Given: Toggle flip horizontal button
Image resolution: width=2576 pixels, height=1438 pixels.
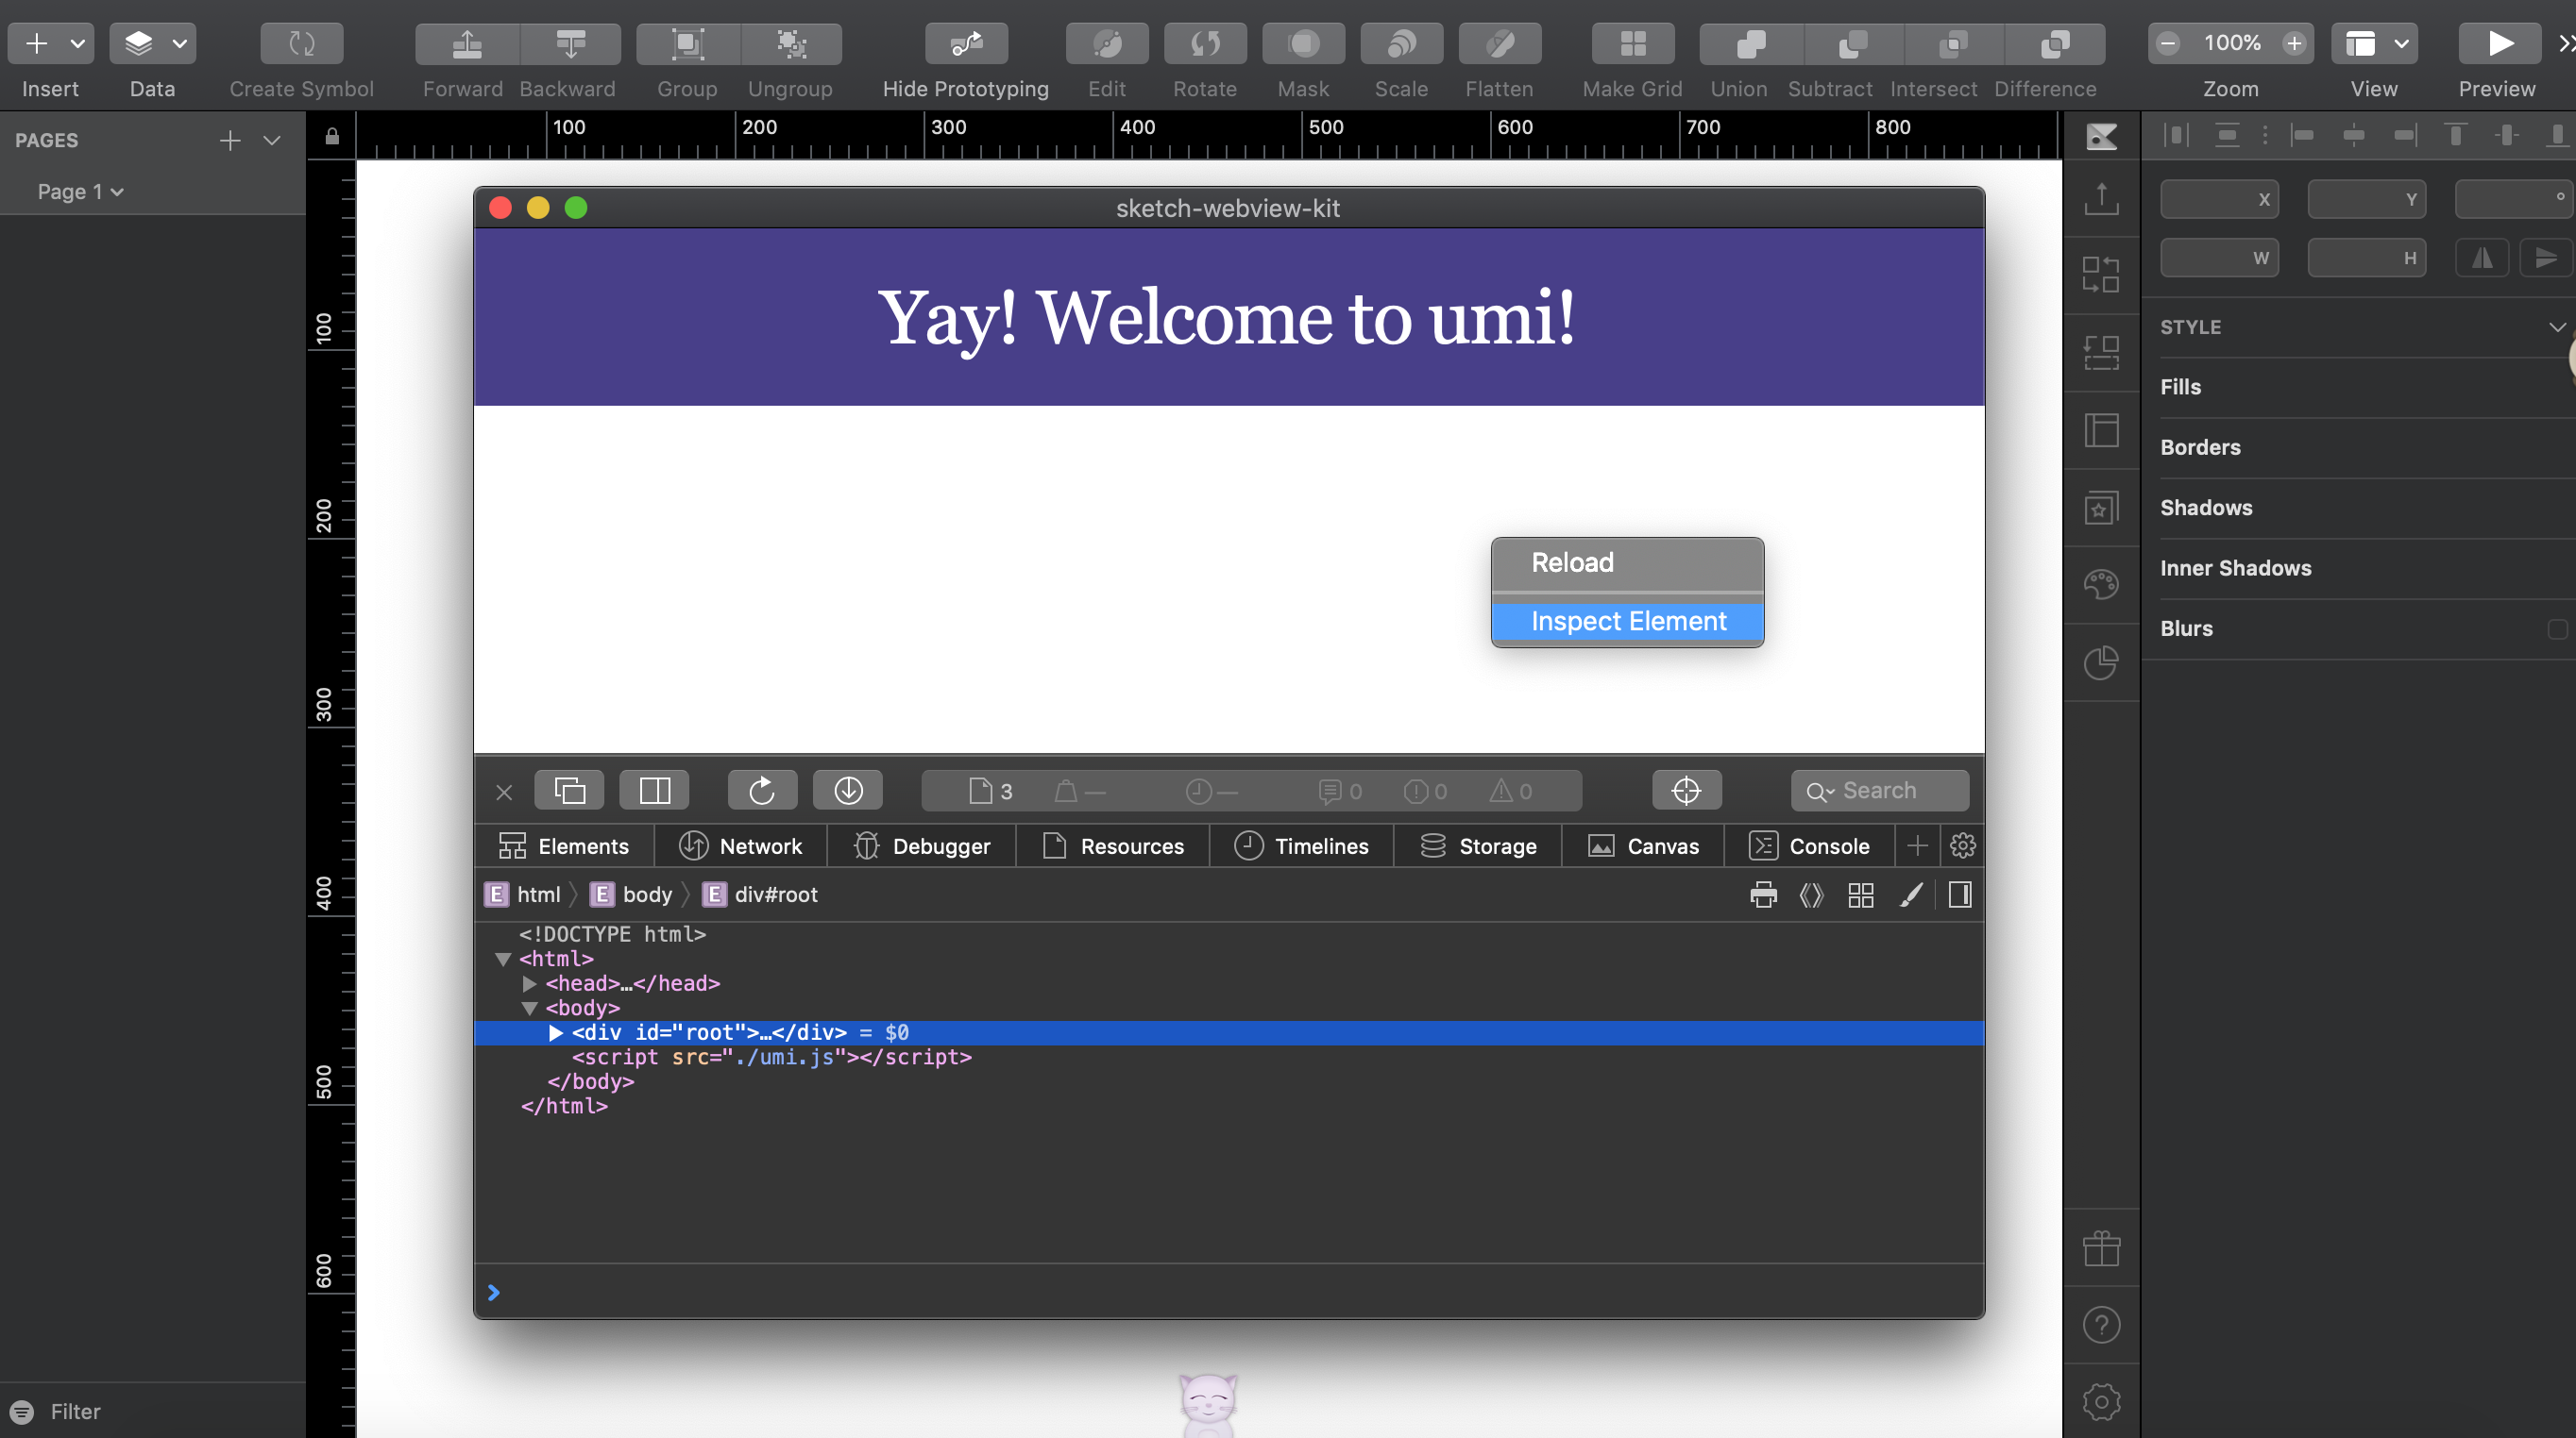Looking at the screenshot, I should coord(2483,258).
